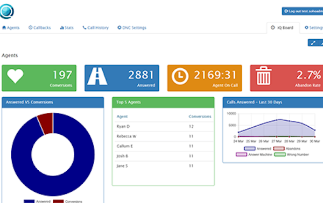
Task: Click the clock icon beside Callbacks
Action: point(31,27)
